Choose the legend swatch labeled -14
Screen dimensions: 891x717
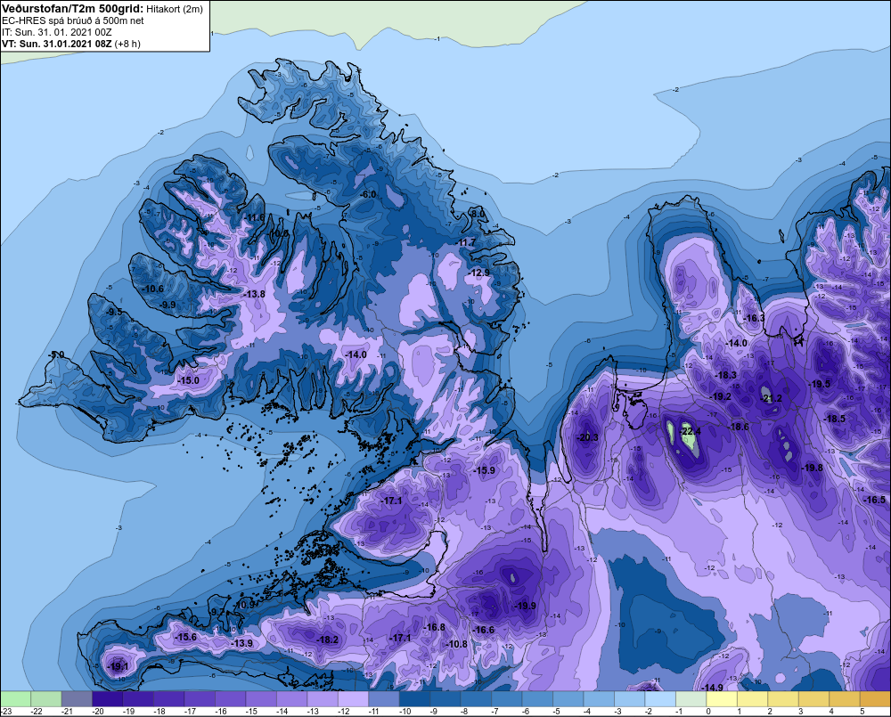click(291, 698)
